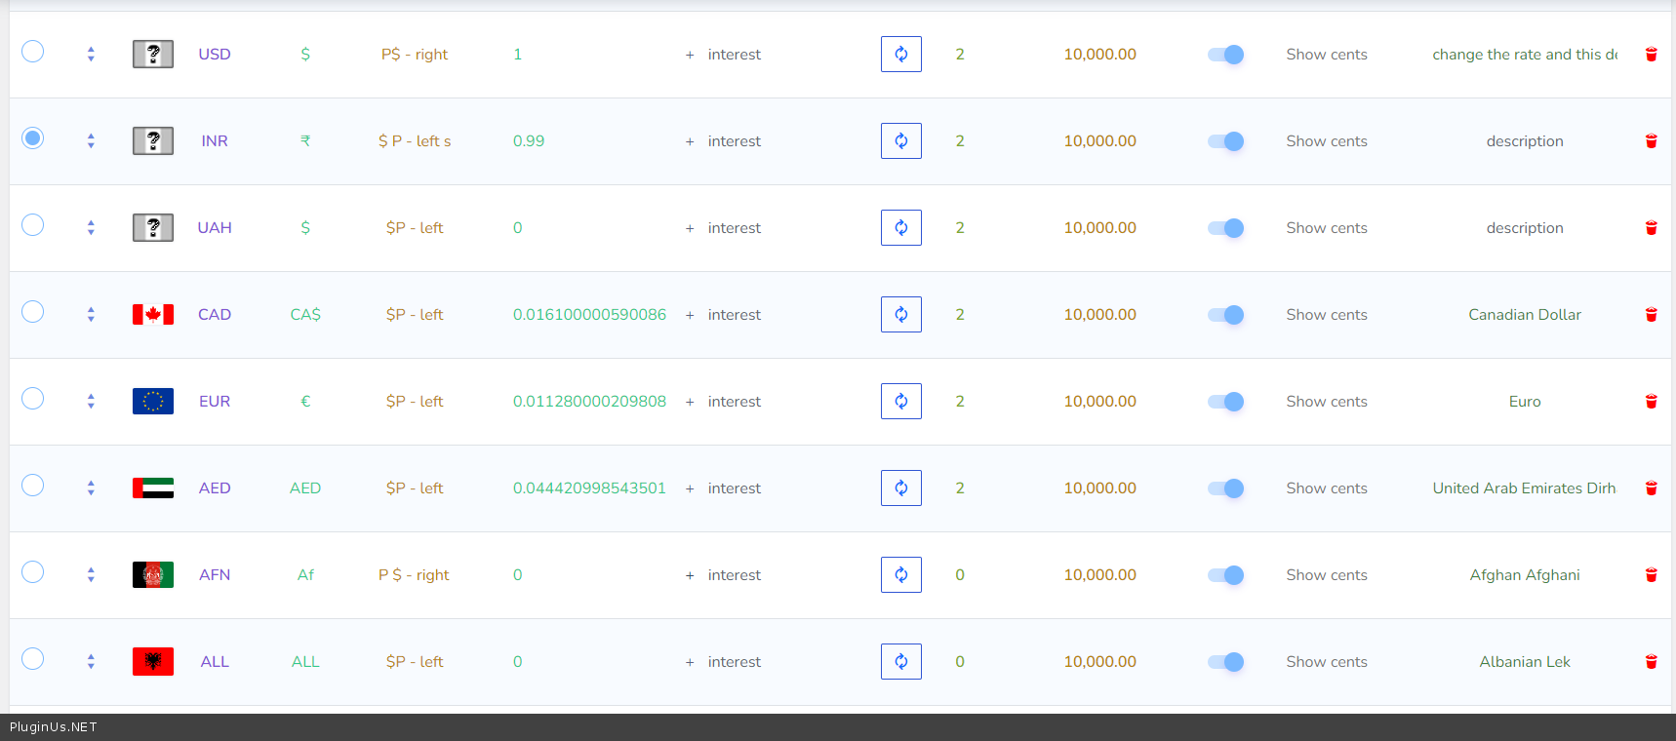Image resolution: width=1676 pixels, height=741 pixels.
Task: Change the decimals value for the INR row
Action: point(960,141)
